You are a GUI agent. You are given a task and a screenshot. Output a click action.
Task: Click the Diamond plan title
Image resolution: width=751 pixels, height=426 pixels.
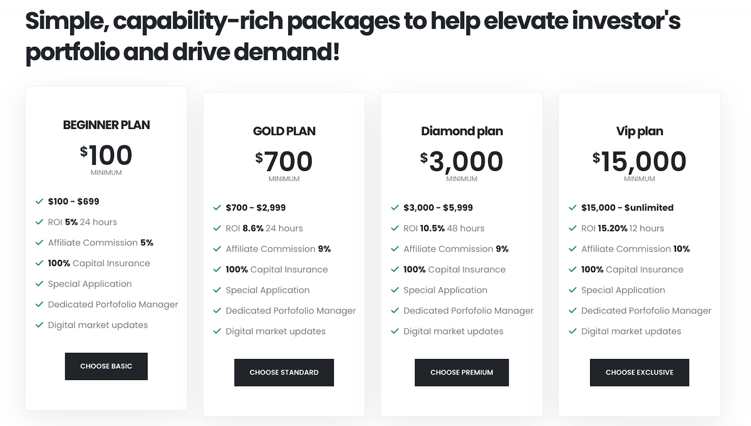pyautogui.click(x=462, y=131)
